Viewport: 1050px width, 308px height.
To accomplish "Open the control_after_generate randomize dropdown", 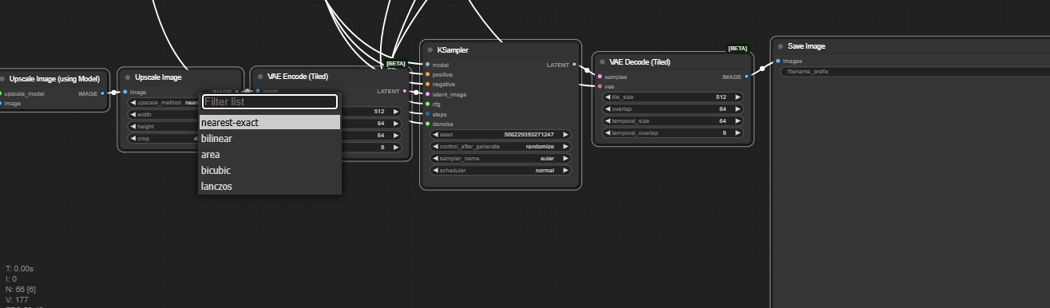I will coord(501,147).
